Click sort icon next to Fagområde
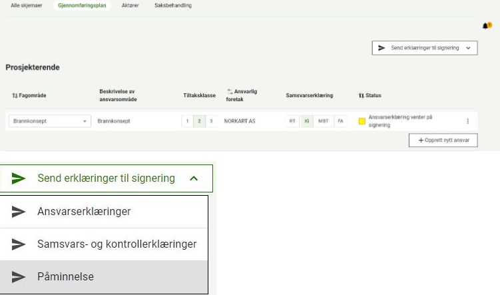The image size is (500, 295). 14,96
